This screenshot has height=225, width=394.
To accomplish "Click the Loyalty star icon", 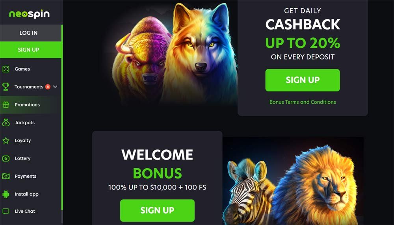I will [6, 140].
